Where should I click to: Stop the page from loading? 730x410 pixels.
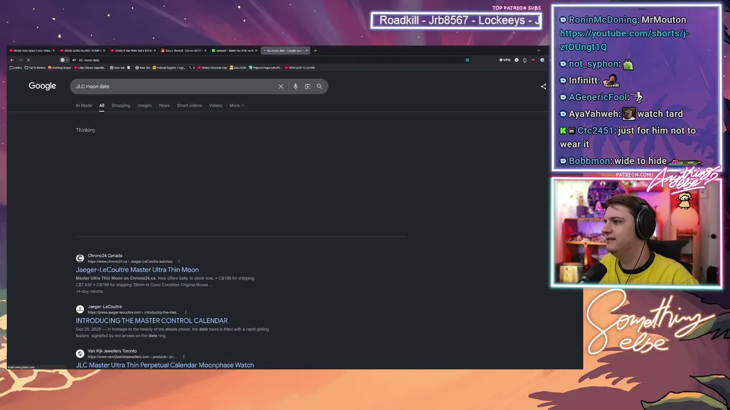click(28, 60)
